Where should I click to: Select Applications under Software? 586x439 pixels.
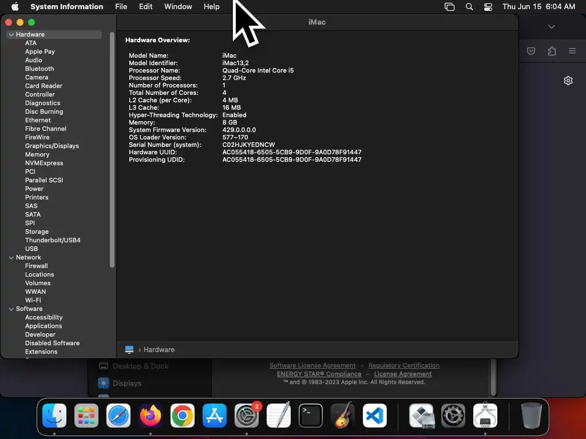coord(43,326)
